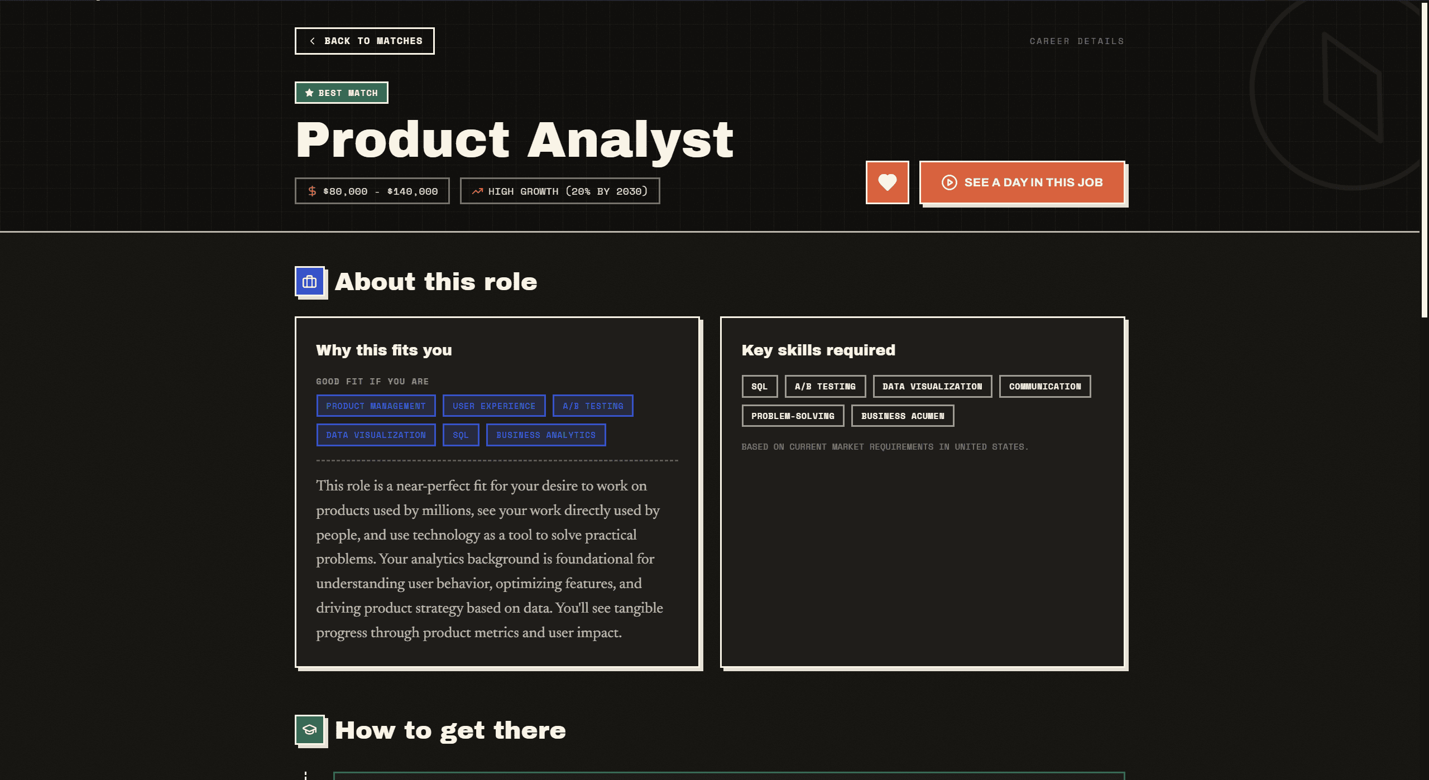Image resolution: width=1429 pixels, height=780 pixels.
Task: Click the Why this fits you heading
Action: point(384,350)
